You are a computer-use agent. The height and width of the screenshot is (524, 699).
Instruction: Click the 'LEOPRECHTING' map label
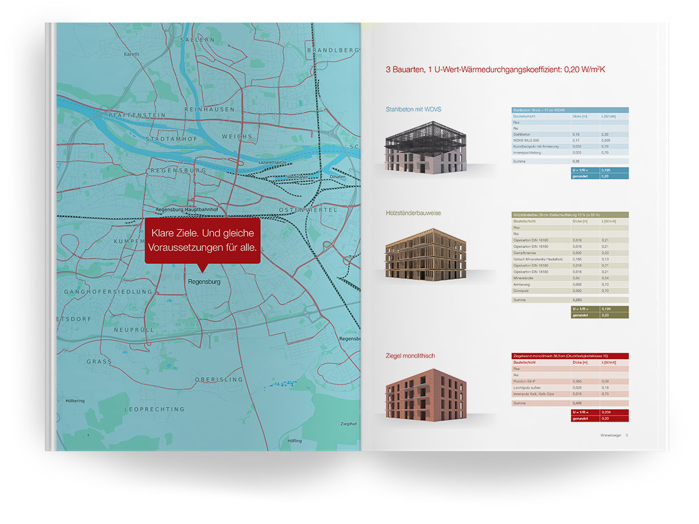tap(154, 409)
